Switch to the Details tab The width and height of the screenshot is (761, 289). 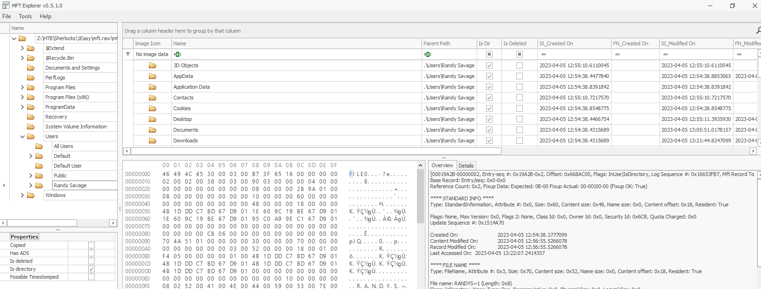(x=465, y=166)
